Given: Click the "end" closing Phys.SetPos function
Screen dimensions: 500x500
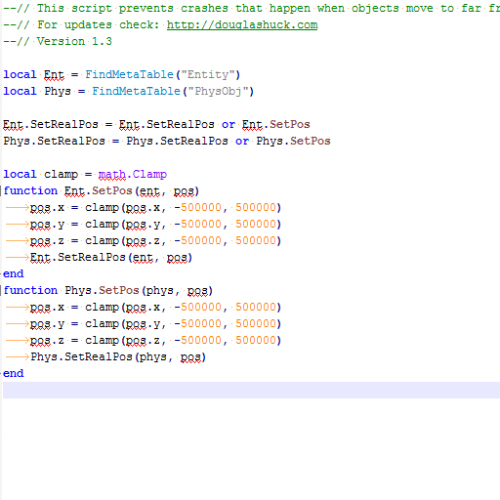Looking at the screenshot, I should 14,374.
